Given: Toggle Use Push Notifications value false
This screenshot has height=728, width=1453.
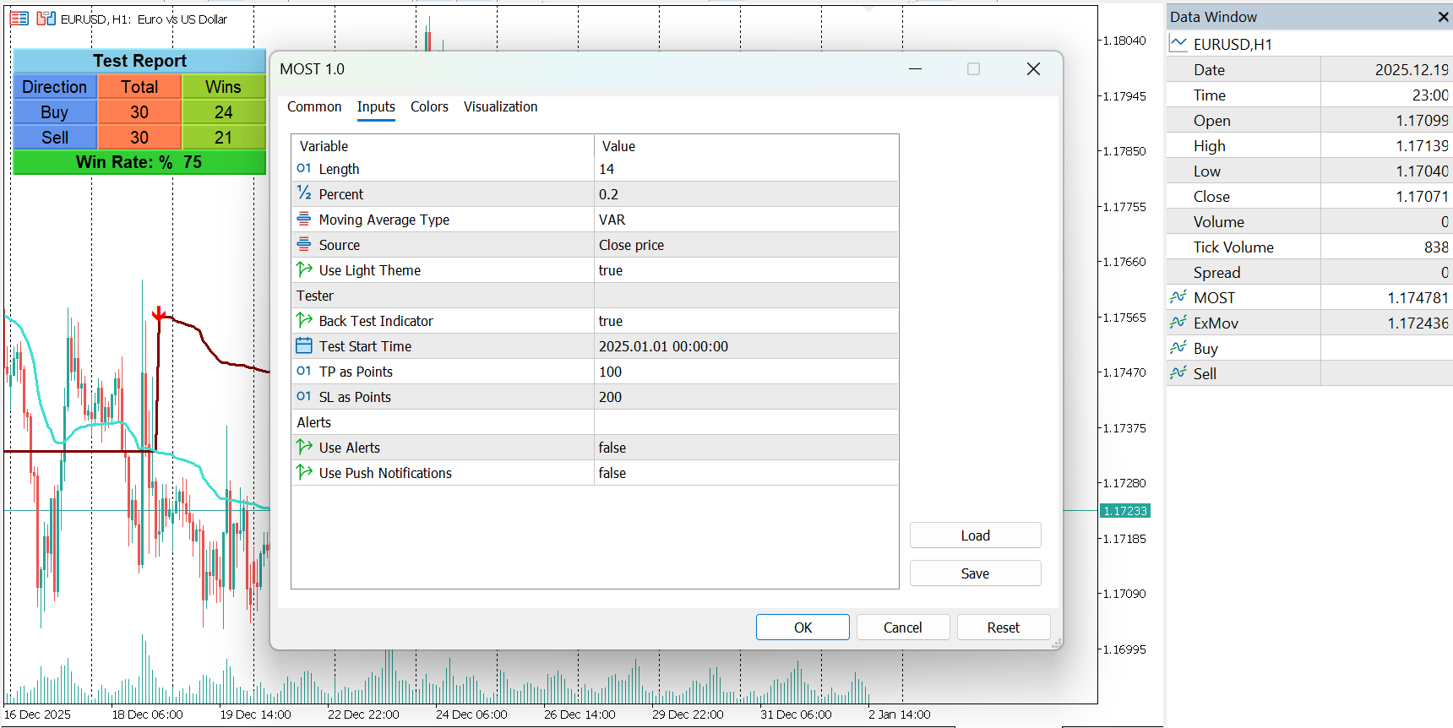Looking at the screenshot, I should tap(746, 473).
